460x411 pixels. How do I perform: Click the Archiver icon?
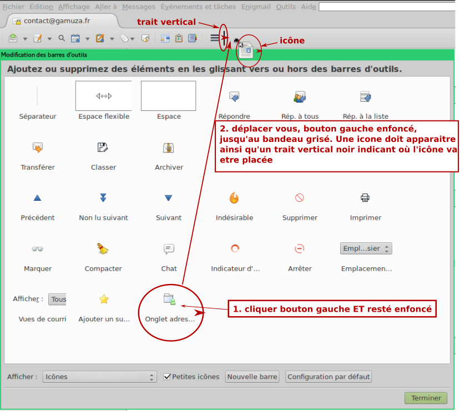169,148
